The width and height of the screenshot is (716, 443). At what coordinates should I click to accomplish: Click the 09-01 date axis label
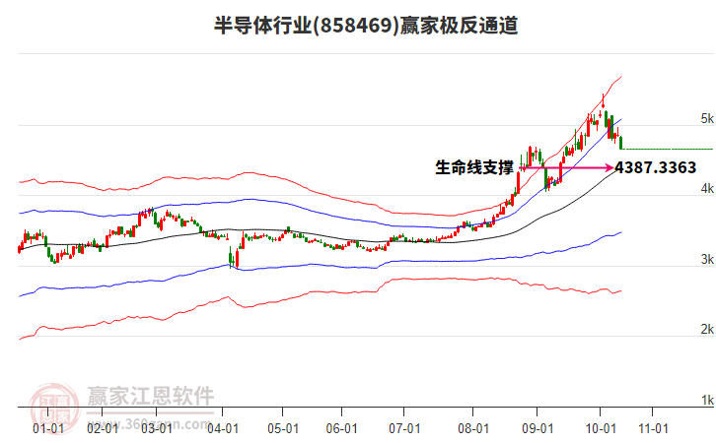pyautogui.click(x=537, y=428)
